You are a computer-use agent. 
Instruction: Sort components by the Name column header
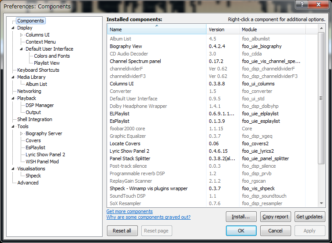[x=157, y=29]
